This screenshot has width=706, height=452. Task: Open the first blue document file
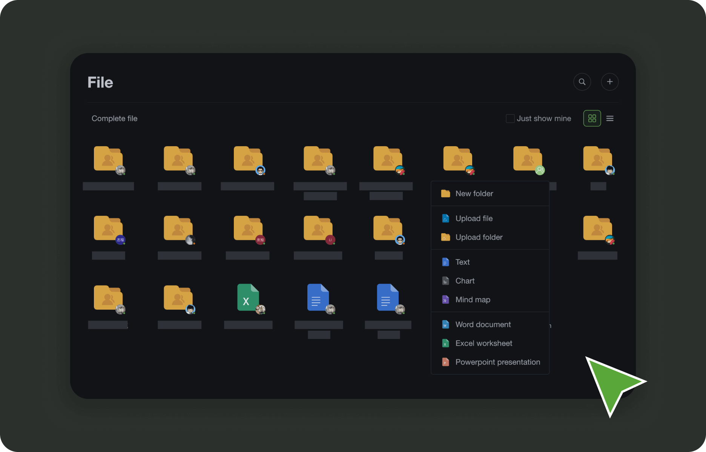point(318,298)
